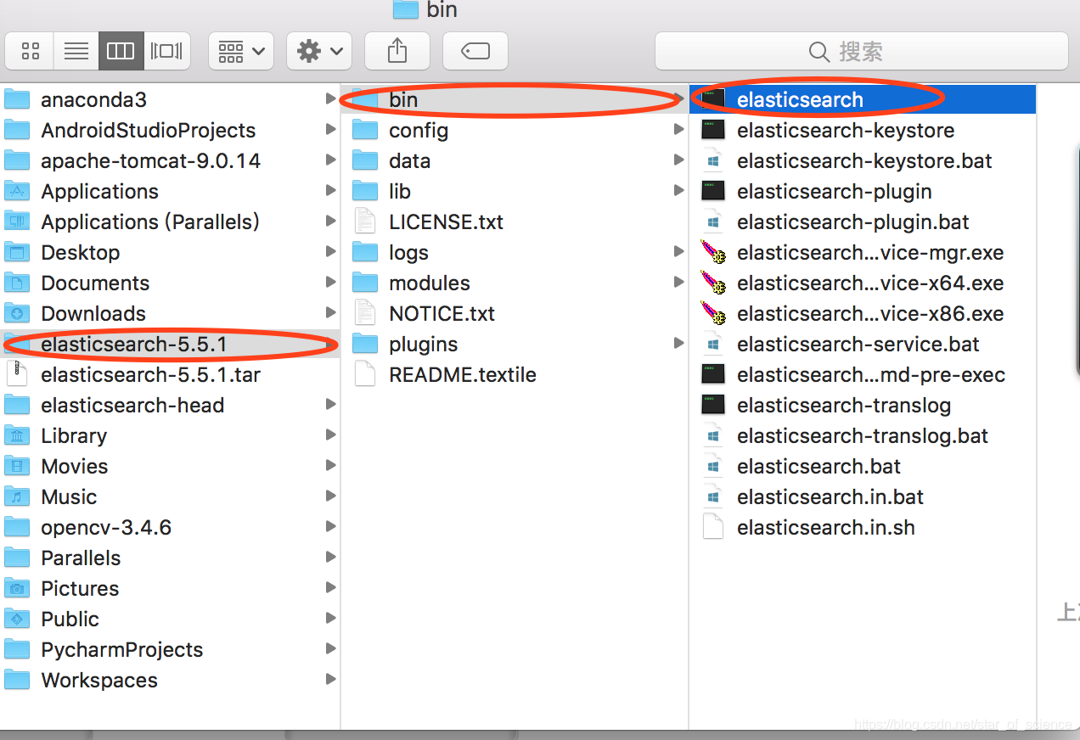Select the Documents folder icon
The height and width of the screenshot is (740, 1080).
(17, 283)
